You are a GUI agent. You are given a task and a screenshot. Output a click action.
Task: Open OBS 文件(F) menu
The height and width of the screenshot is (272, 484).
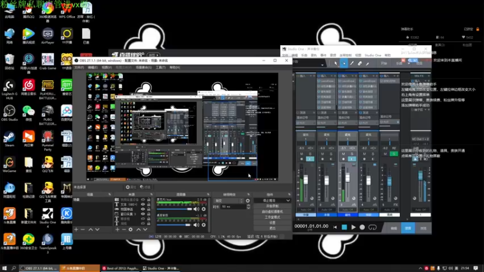pos(79,68)
